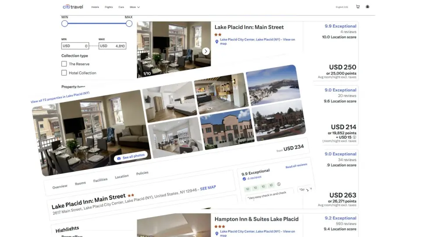The image size is (421, 237).
Task: Click info icon next to score boxes
Action: point(279,184)
